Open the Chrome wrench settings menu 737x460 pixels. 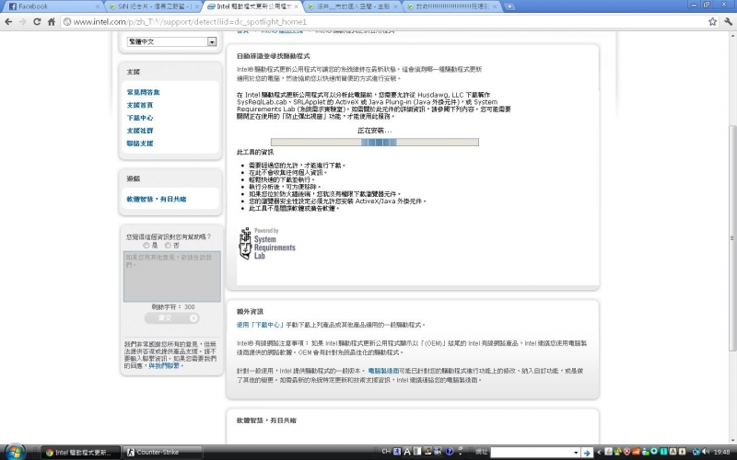tap(728, 21)
